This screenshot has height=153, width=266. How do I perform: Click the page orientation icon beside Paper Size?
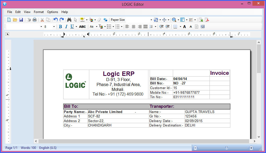point(156,20)
